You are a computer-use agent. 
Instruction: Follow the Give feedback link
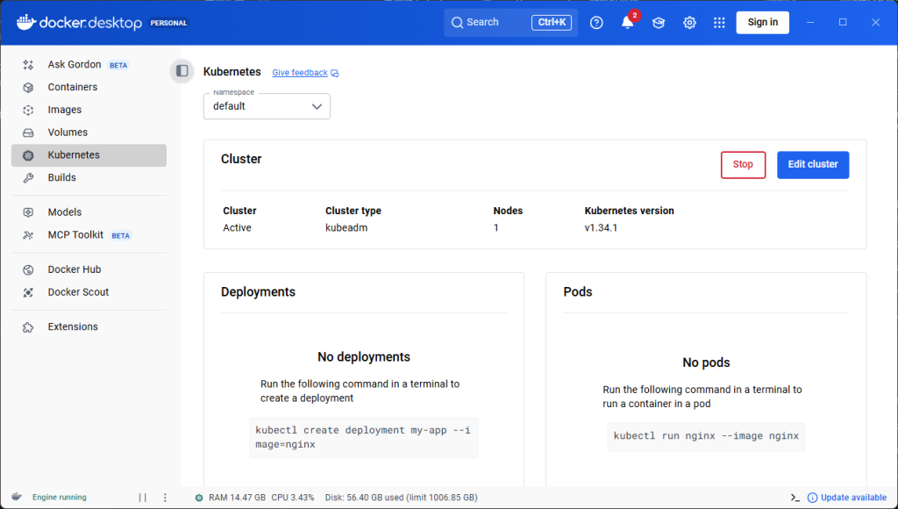[x=300, y=73]
